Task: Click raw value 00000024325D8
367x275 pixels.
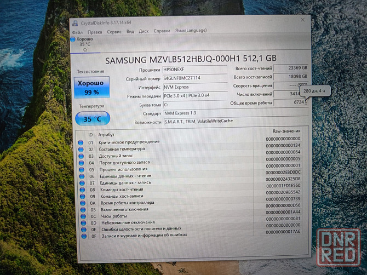Action: (283, 179)
